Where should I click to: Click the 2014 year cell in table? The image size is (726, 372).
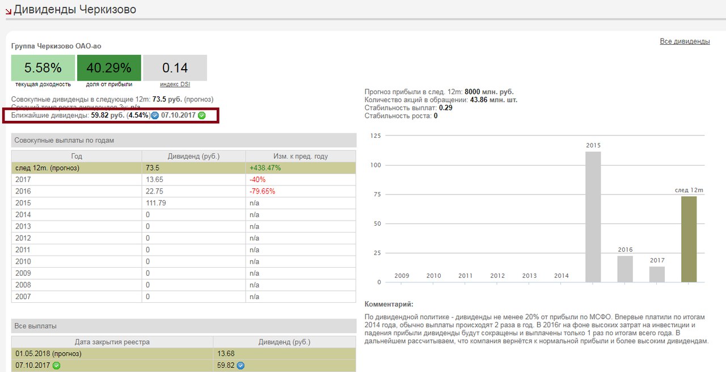coord(77,215)
